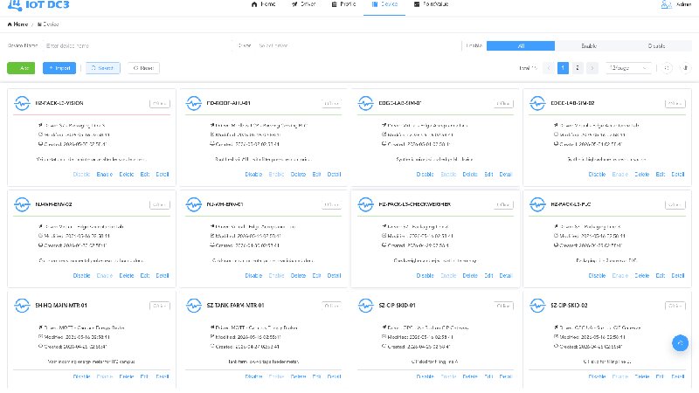Open the PointValue menu item

pyautogui.click(x=431, y=4)
